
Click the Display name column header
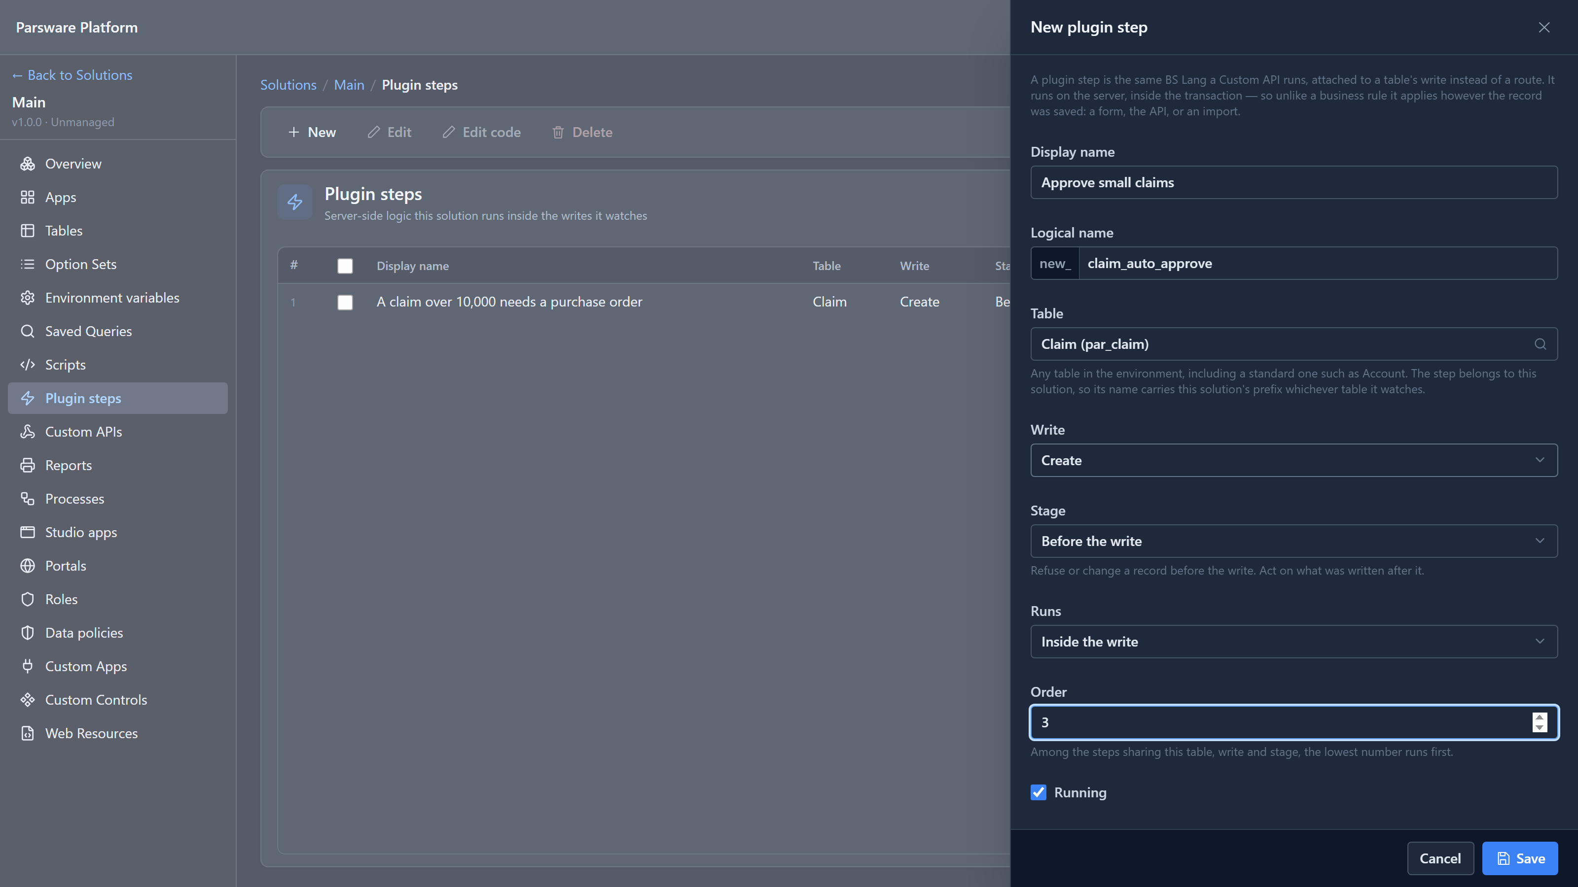413,266
